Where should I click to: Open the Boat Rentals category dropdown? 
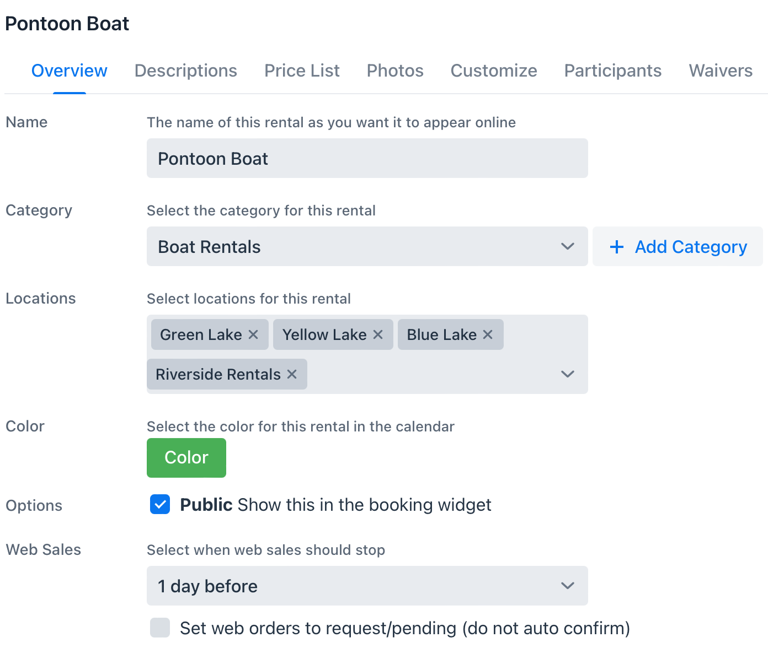click(x=367, y=246)
